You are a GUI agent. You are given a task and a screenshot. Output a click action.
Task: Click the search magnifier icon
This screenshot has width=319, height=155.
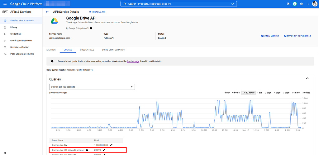point(125,4)
